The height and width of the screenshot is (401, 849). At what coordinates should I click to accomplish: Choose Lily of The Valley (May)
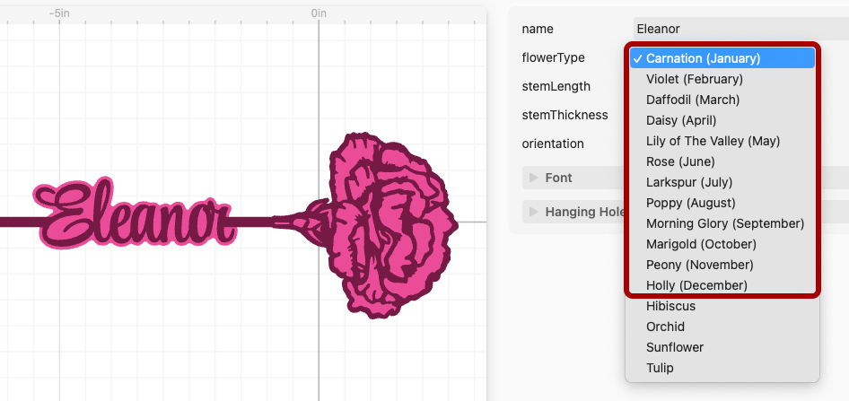pyautogui.click(x=722, y=141)
